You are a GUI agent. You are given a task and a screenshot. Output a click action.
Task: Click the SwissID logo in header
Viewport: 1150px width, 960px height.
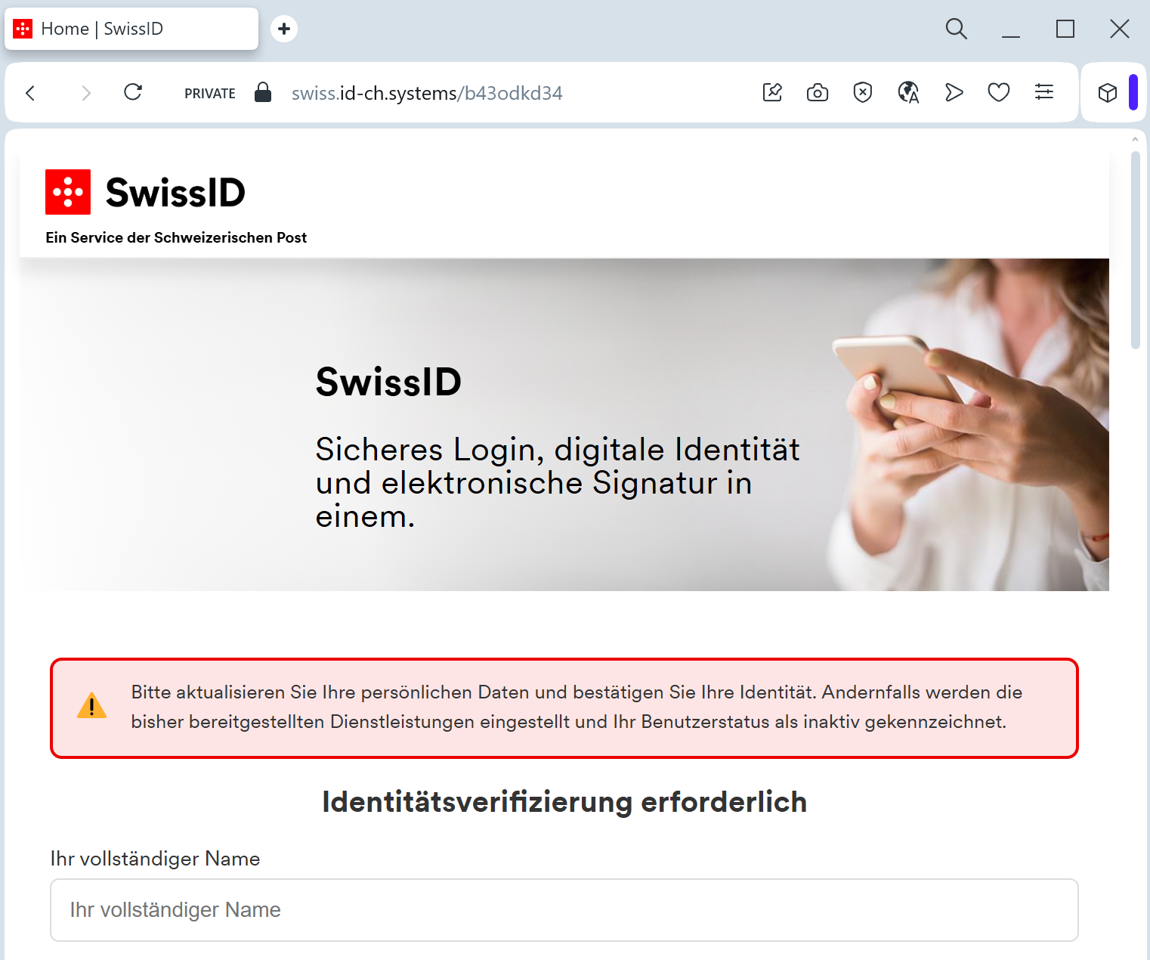click(145, 192)
